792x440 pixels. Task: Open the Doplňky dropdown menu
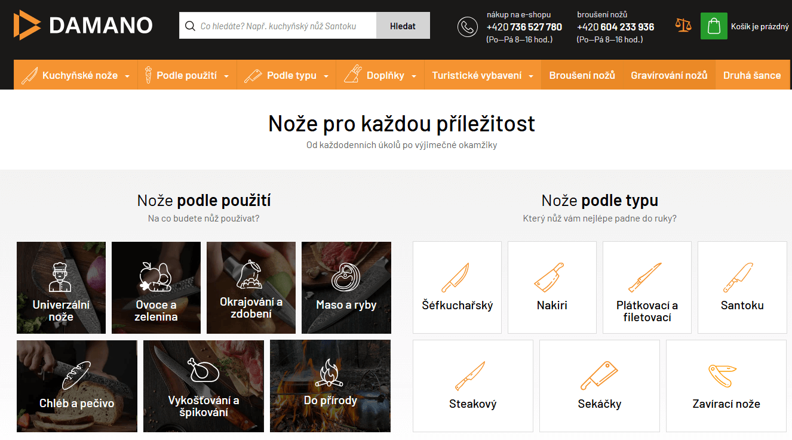(385, 75)
